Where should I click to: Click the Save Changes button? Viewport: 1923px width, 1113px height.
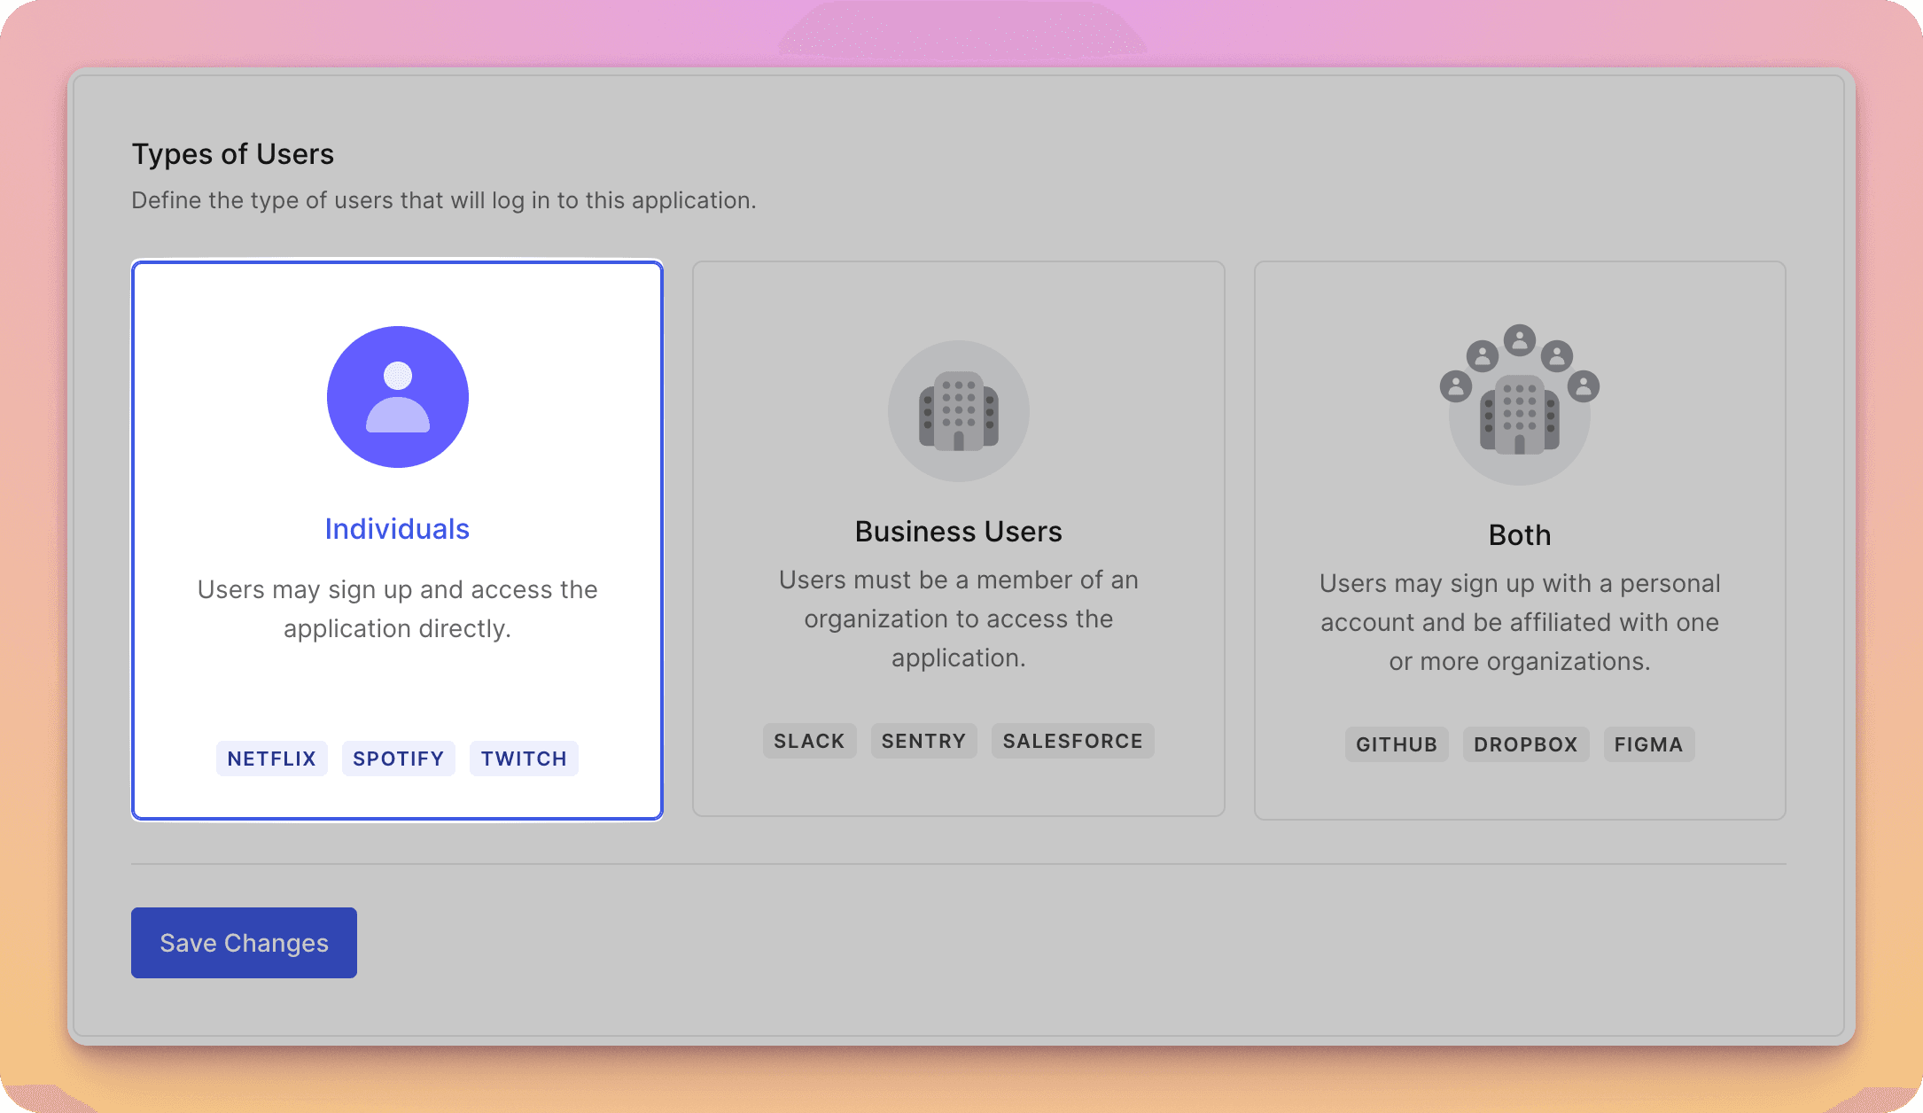(x=243, y=942)
